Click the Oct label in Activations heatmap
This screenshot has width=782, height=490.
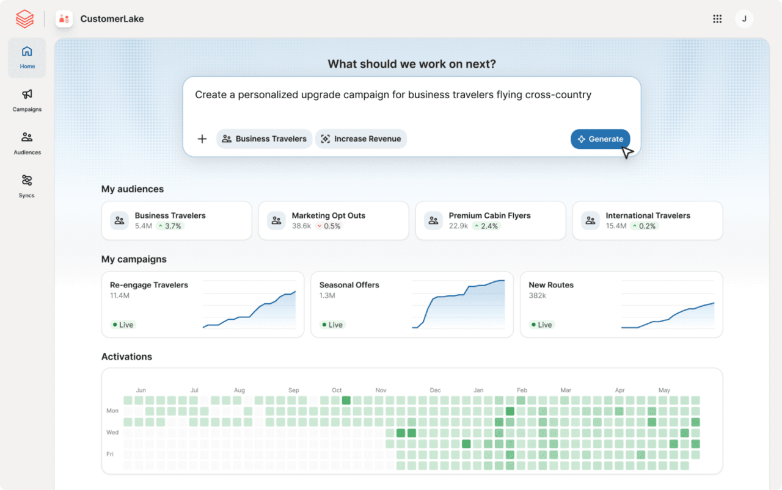337,390
